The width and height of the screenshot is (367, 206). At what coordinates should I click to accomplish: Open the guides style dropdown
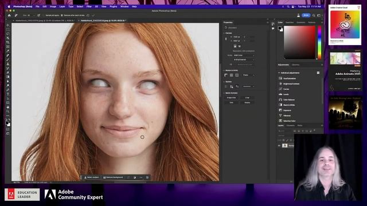click(x=248, y=86)
